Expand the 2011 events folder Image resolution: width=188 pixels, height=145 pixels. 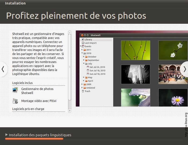click(x=82, y=50)
